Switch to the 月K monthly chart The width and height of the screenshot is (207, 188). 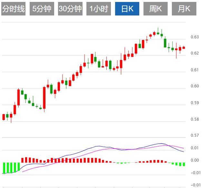[184, 9]
